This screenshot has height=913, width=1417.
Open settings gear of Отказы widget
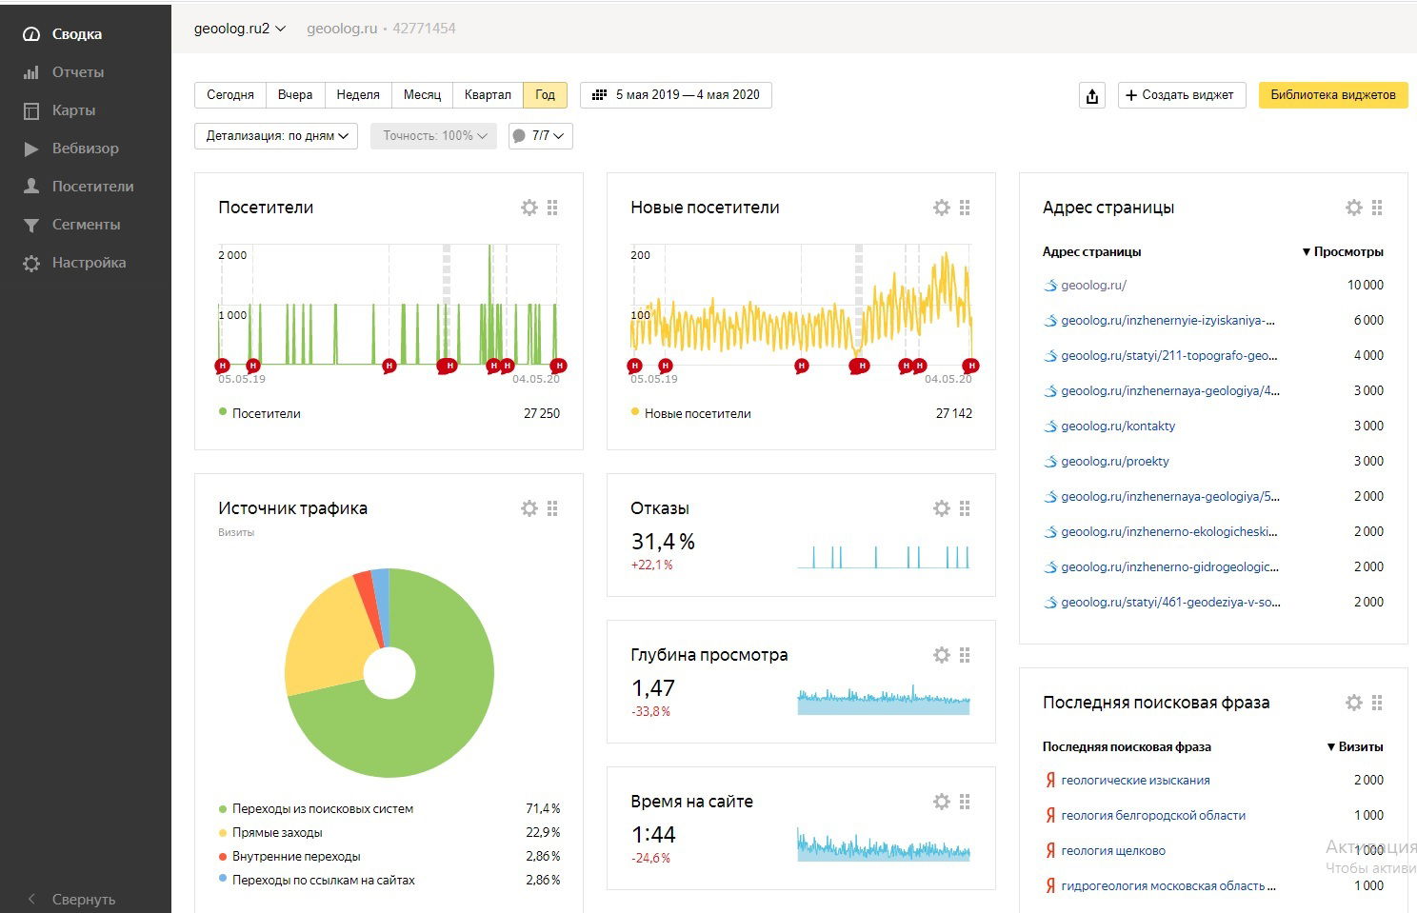[942, 508]
